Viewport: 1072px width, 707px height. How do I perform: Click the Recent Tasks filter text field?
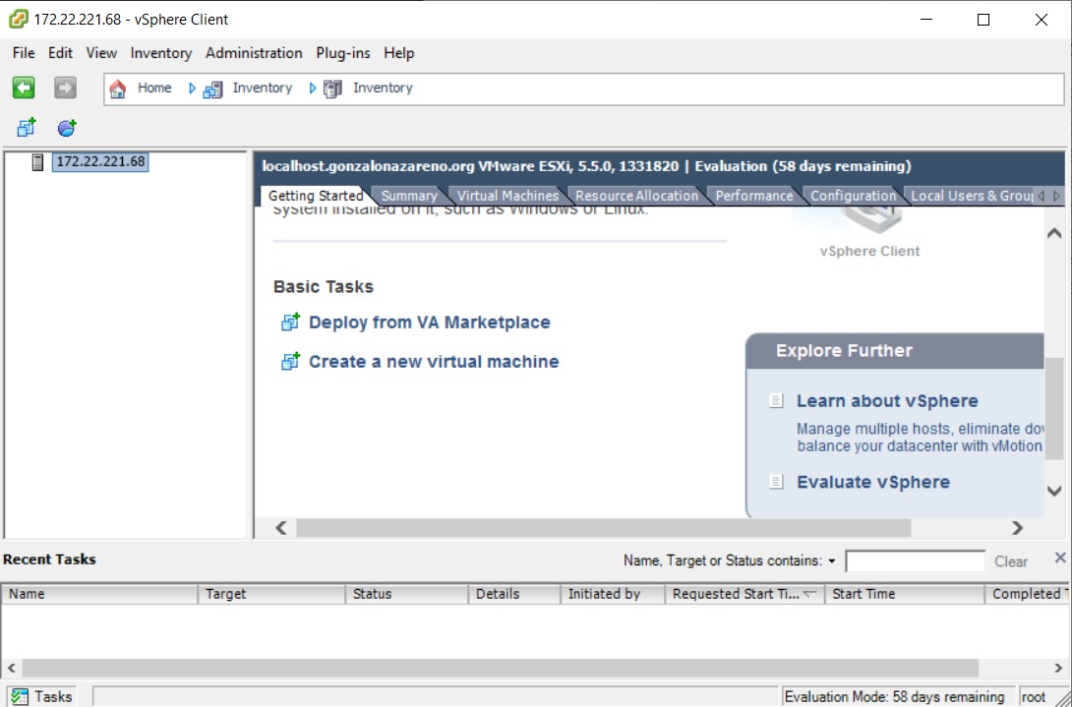(915, 561)
